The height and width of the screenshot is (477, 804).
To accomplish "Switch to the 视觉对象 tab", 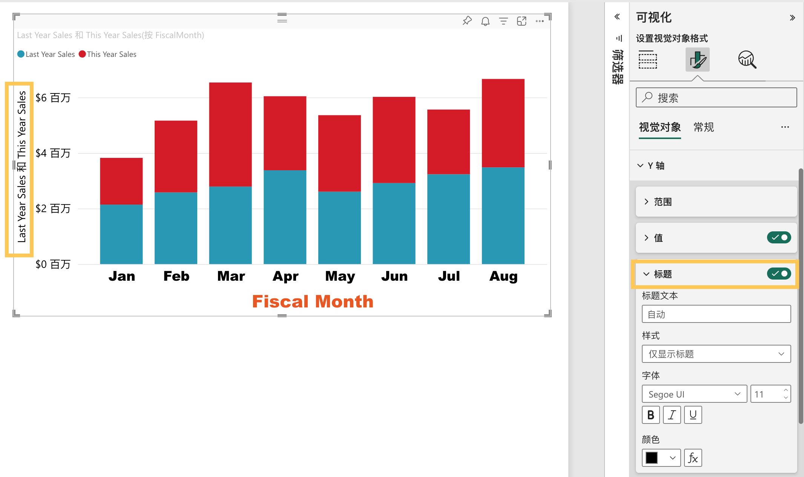I will (x=660, y=127).
